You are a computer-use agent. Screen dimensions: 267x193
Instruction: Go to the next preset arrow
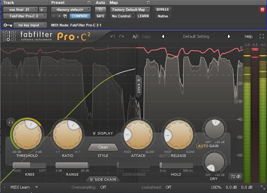(x=229, y=37)
